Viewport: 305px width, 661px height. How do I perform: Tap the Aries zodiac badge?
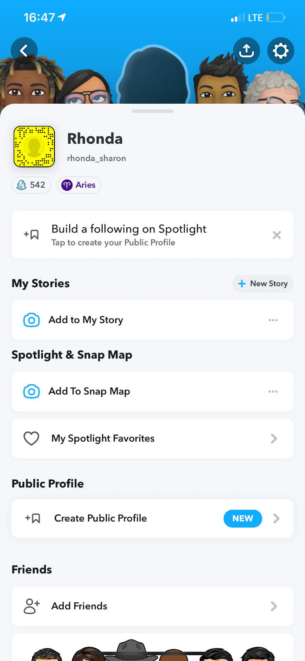pyautogui.click(x=79, y=185)
